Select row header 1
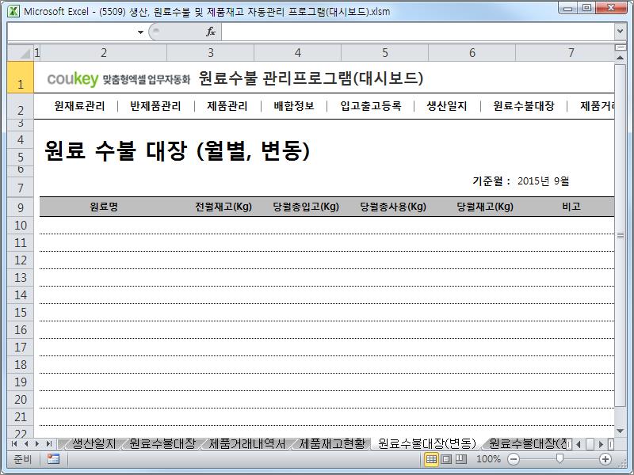634x475 pixels. tap(21, 78)
